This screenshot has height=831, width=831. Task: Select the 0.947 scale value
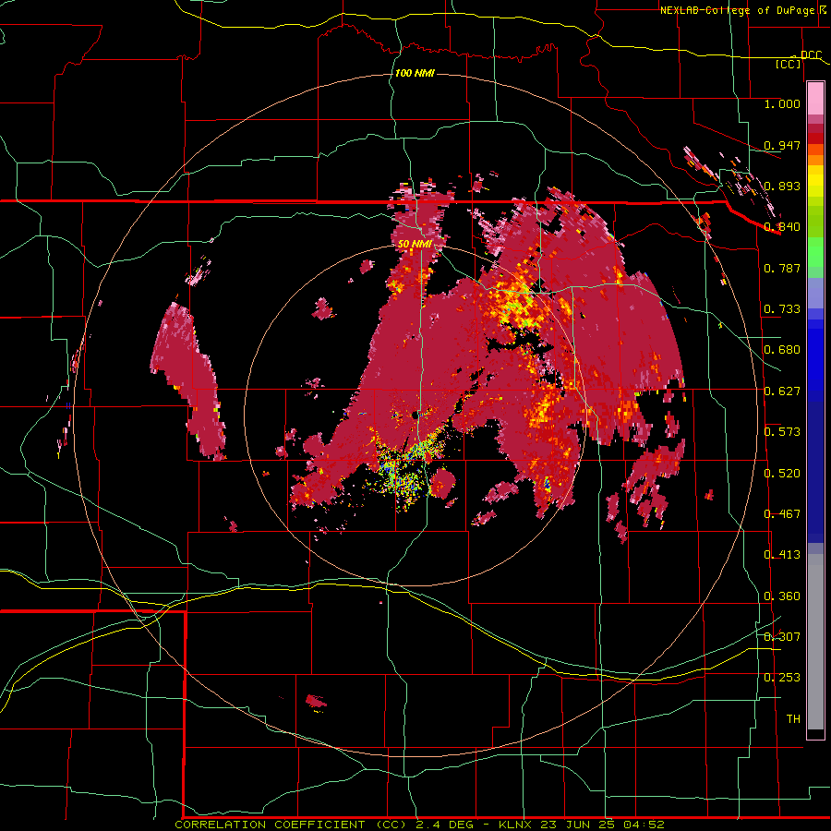(782, 145)
